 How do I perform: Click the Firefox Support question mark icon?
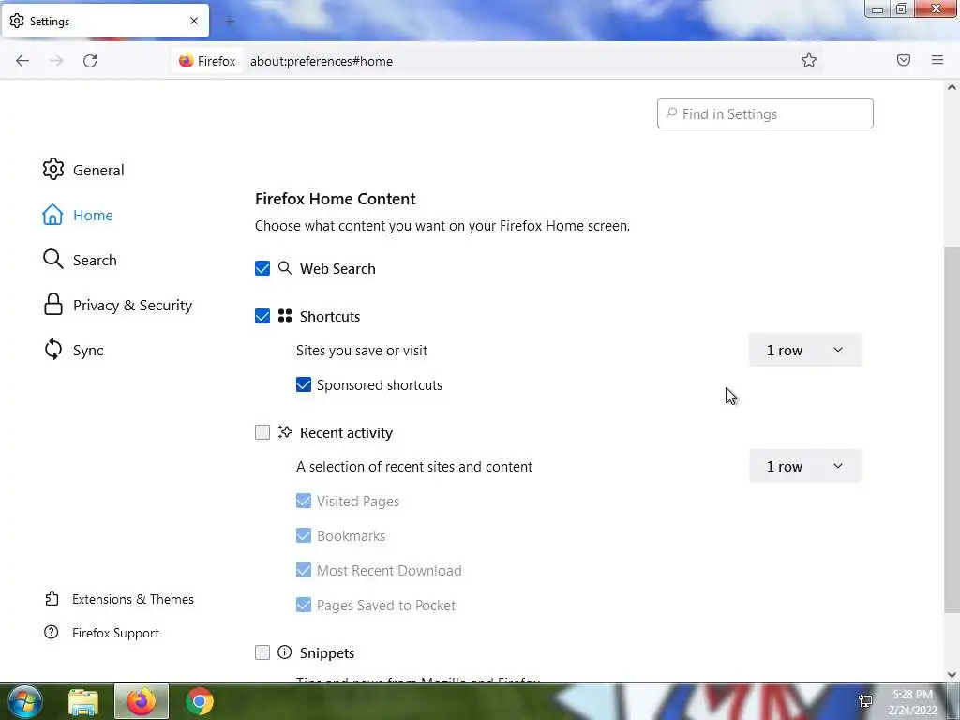click(52, 633)
